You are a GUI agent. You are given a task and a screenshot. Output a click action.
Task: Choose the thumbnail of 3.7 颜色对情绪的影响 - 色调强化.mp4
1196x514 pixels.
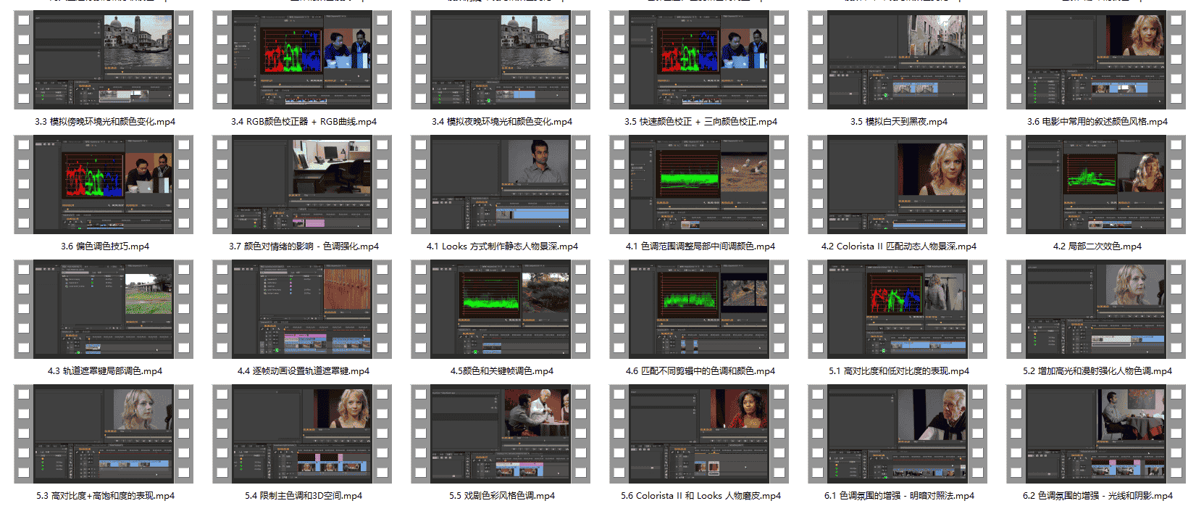pyautogui.click(x=302, y=185)
